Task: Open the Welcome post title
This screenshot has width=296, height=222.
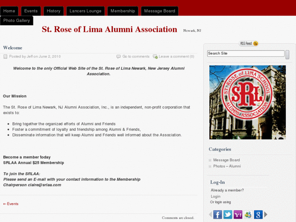Action: click(x=13, y=48)
